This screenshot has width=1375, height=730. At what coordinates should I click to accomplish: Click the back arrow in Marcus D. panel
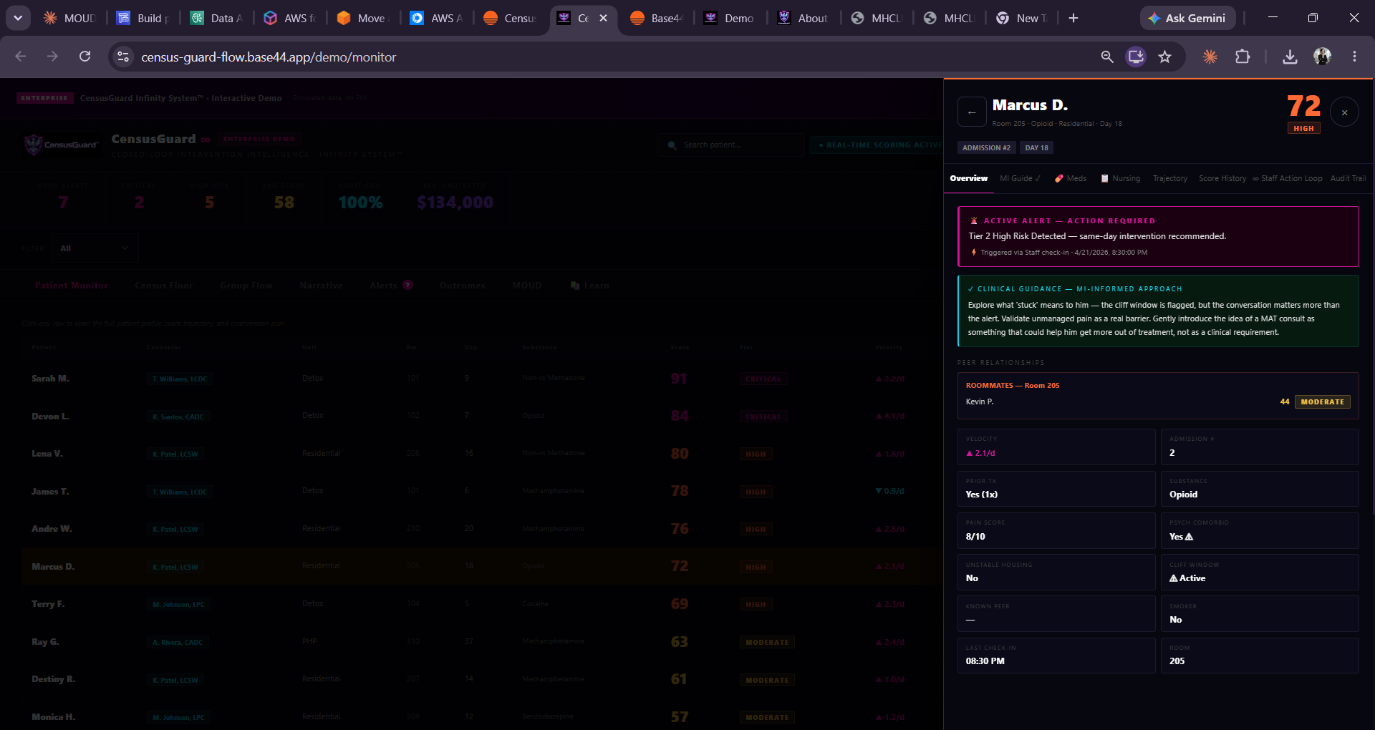pos(972,112)
